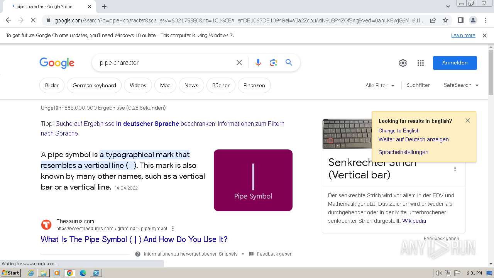Viewport: 494px width, 278px height.
Task: Open Thesaurus.com result options menu
Action: tap(173, 229)
